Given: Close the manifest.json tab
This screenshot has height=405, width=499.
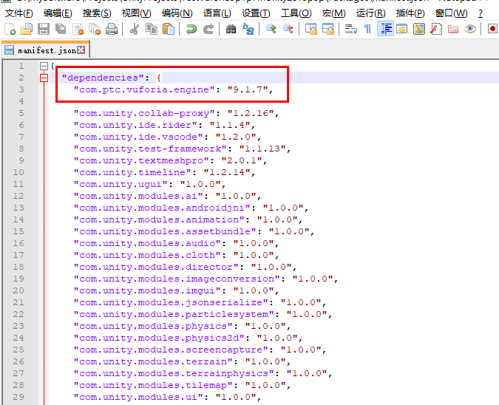Looking at the screenshot, I should (81, 50).
